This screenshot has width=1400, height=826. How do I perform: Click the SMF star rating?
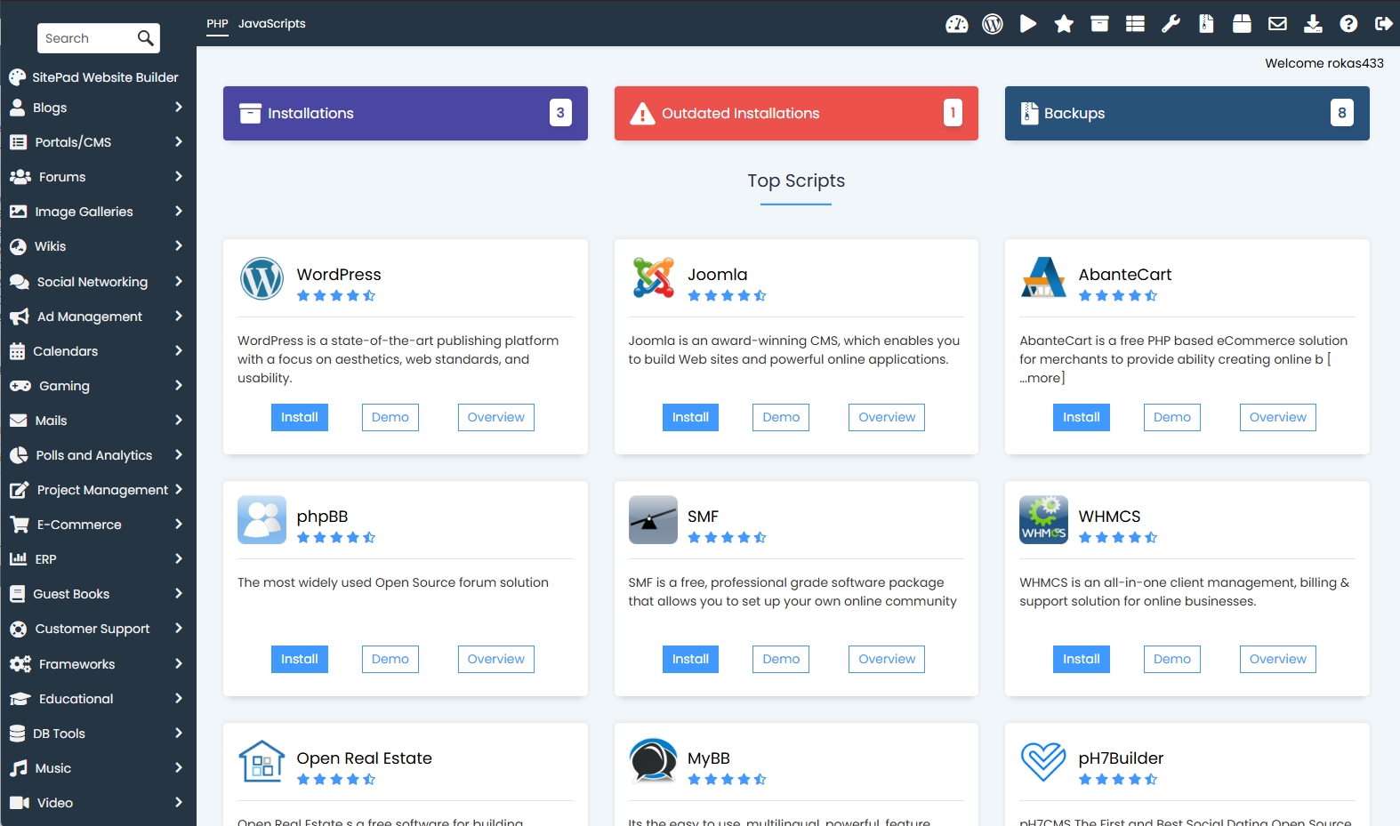[x=728, y=538]
